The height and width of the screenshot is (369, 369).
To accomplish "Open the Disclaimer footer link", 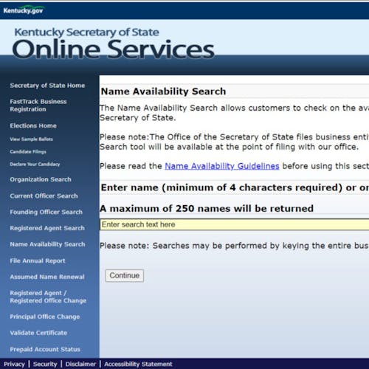I will pos(80,364).
